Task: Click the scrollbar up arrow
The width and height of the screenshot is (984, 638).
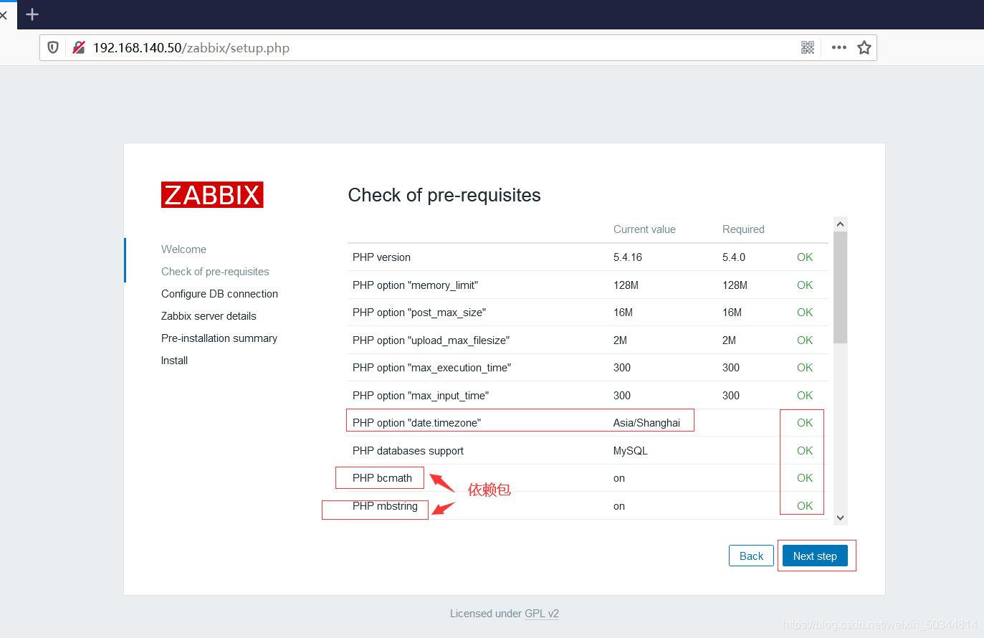Action: coord(841,224)
